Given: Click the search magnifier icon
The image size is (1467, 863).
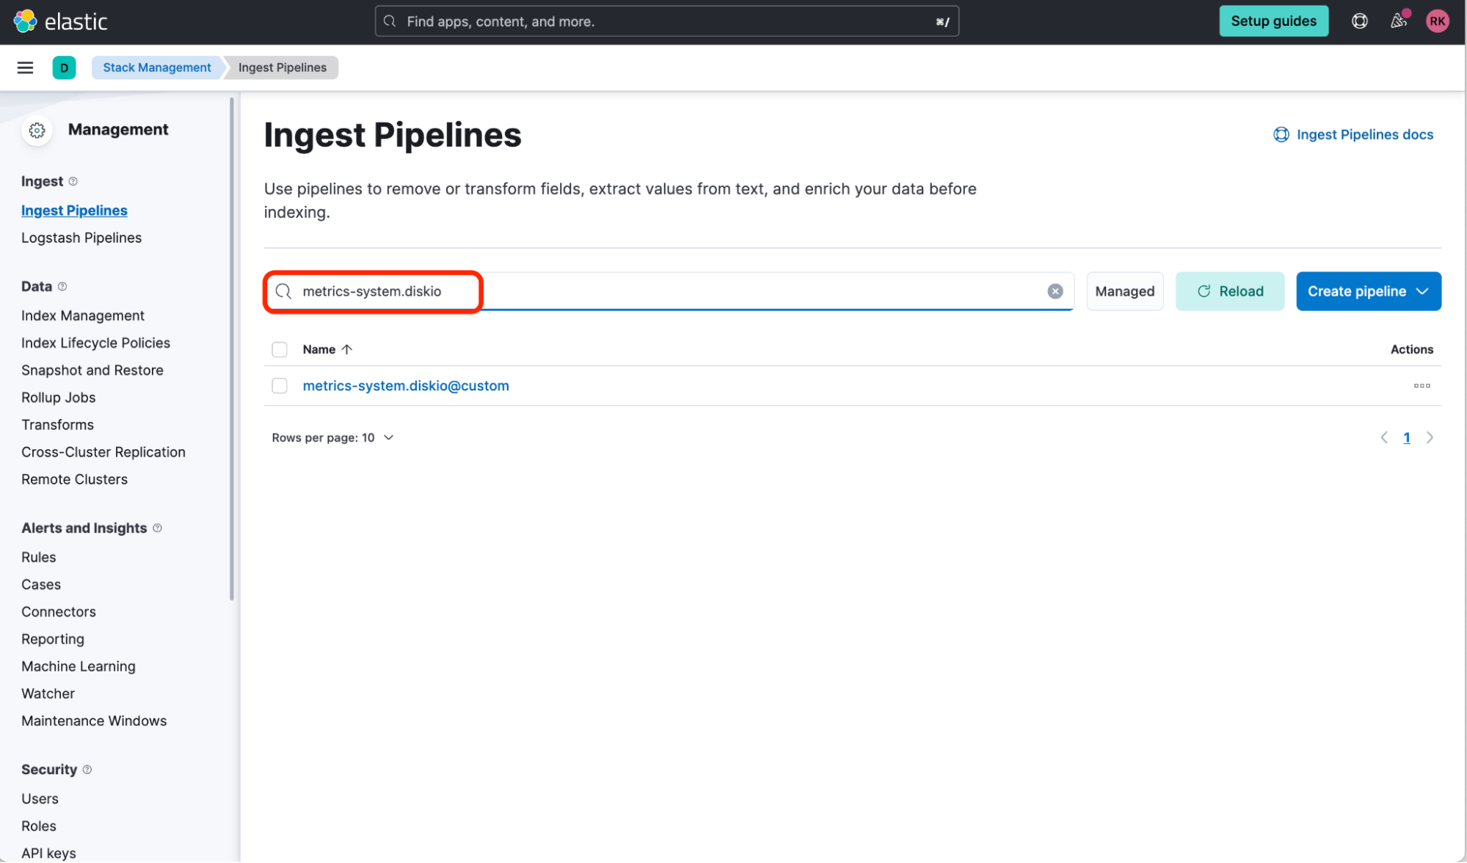Looking at the screenshot, I should 283,292.
